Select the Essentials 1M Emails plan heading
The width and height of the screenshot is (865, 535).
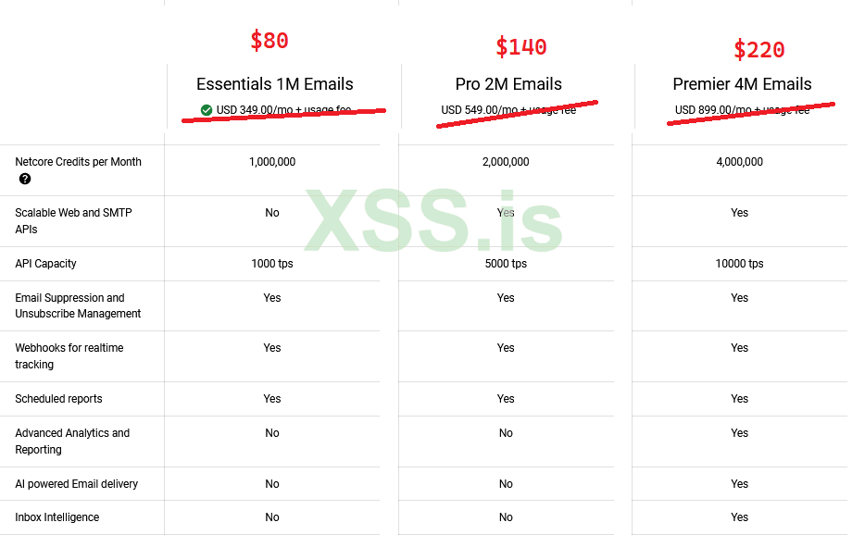(x=274, y=84)
